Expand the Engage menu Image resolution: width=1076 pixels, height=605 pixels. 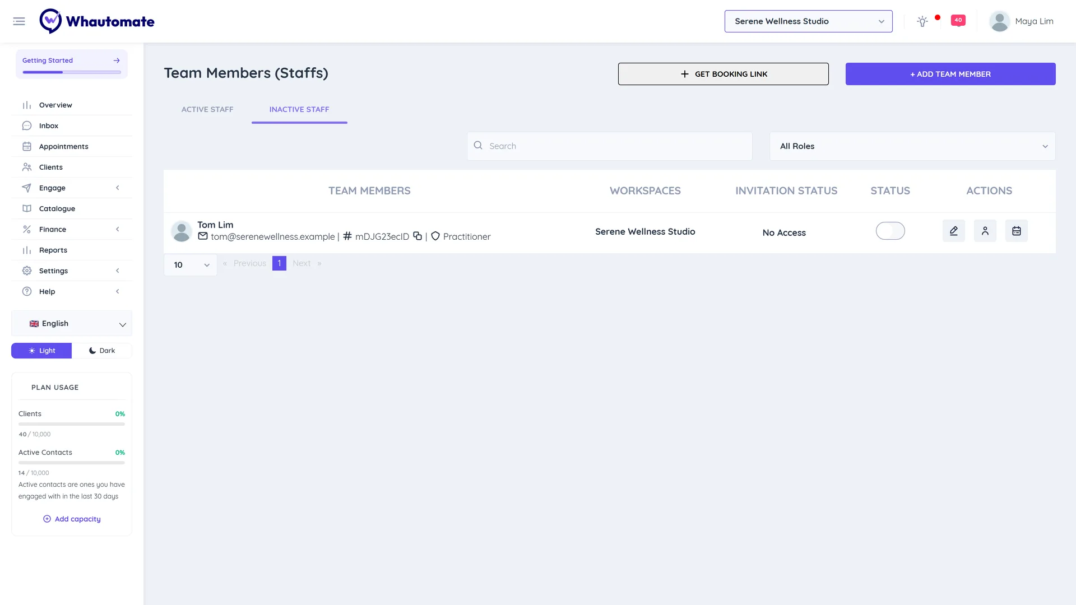[72, 188]
